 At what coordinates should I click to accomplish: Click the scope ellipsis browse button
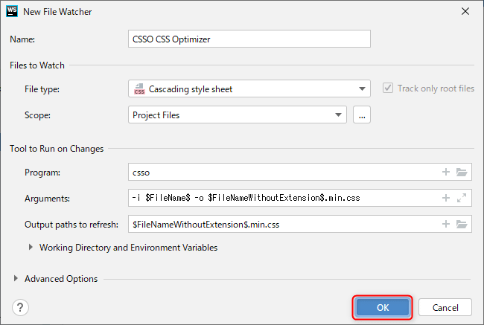(x=362, y=115)
